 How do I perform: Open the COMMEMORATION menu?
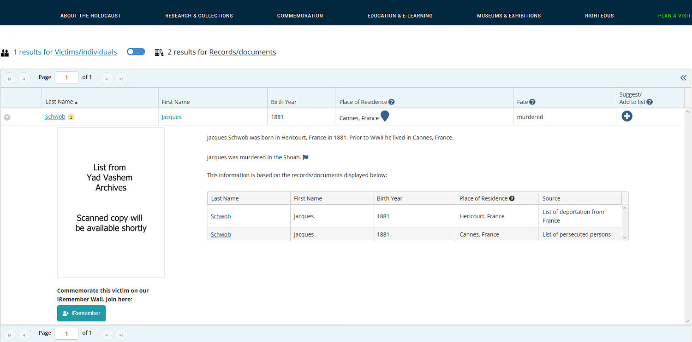(300, 15)
